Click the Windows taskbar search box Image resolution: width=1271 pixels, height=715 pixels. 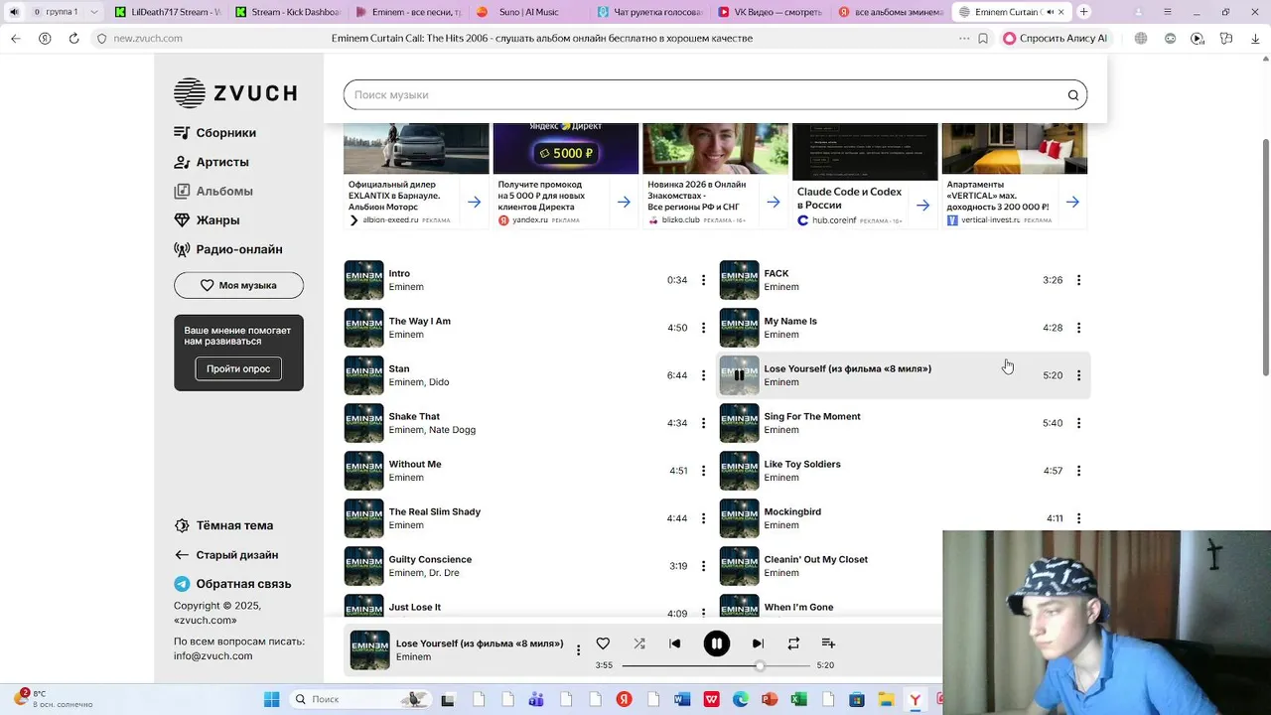[357, 699]
